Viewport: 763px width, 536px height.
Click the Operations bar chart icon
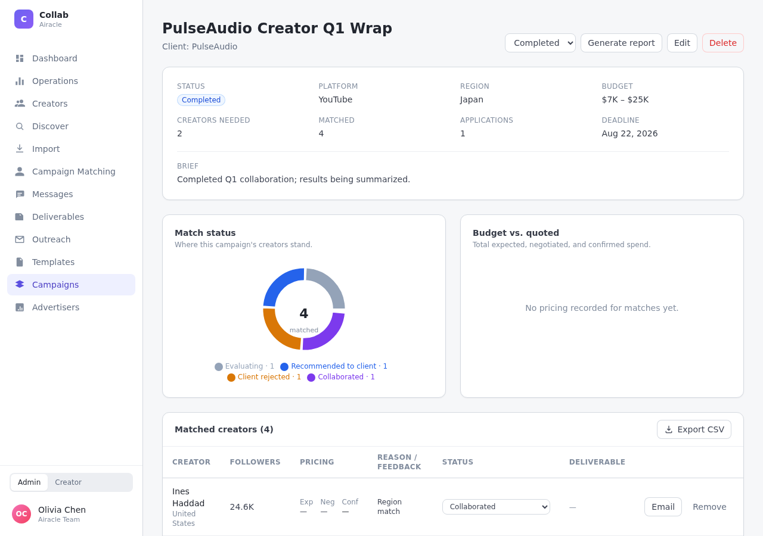(x=20, y=81)
